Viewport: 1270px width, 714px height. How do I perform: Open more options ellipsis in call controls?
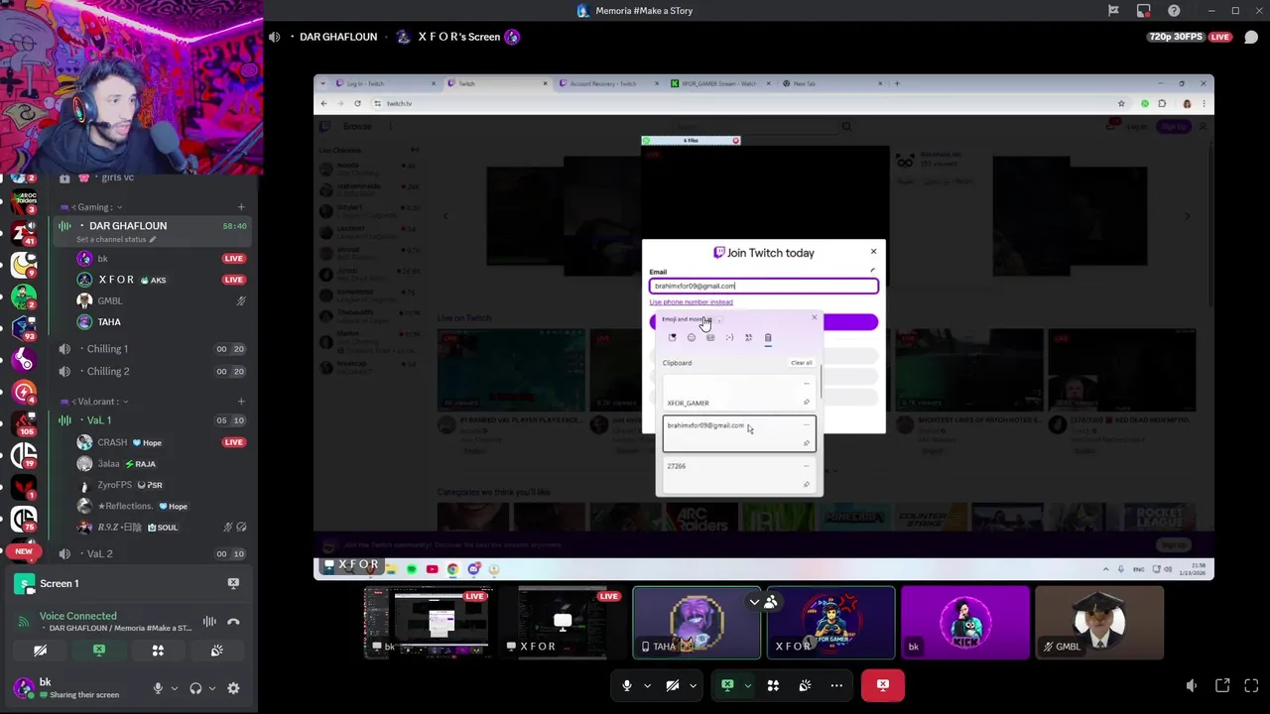click(836, 685)
